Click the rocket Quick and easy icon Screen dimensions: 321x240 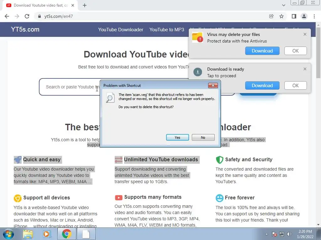pos(18,160)
